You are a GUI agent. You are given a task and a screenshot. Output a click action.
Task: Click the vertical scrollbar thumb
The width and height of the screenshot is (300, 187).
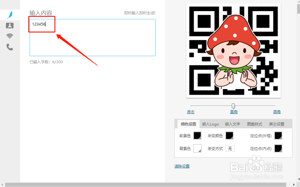click(299, 9)
